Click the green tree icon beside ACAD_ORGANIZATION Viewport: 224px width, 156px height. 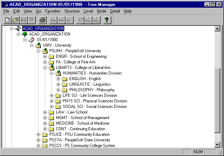click(25, 34)
